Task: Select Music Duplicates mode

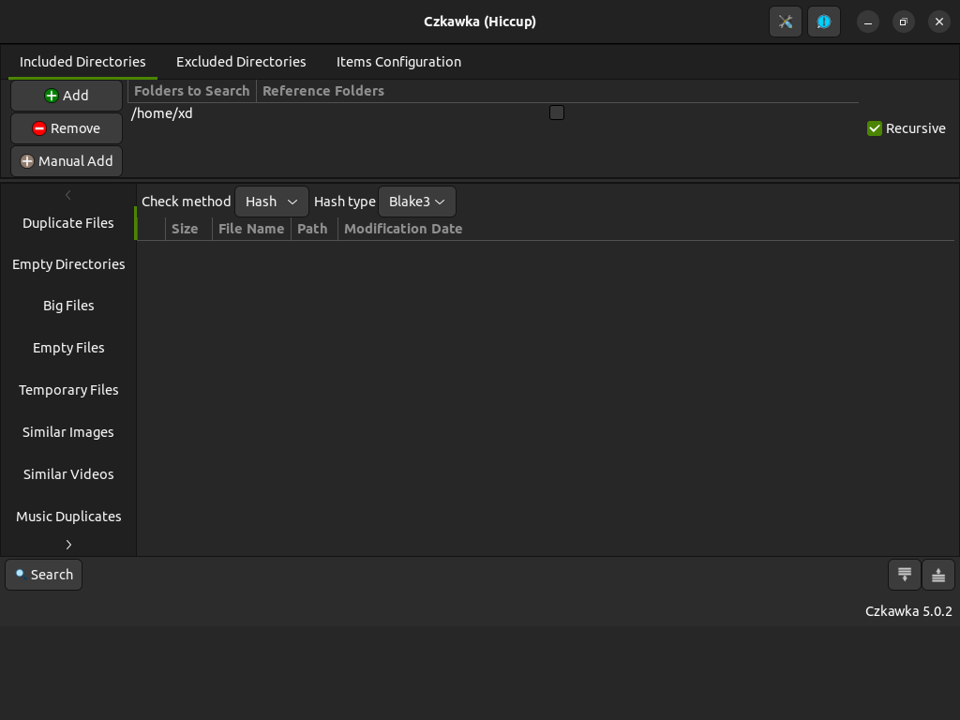Action: (67, 517)
